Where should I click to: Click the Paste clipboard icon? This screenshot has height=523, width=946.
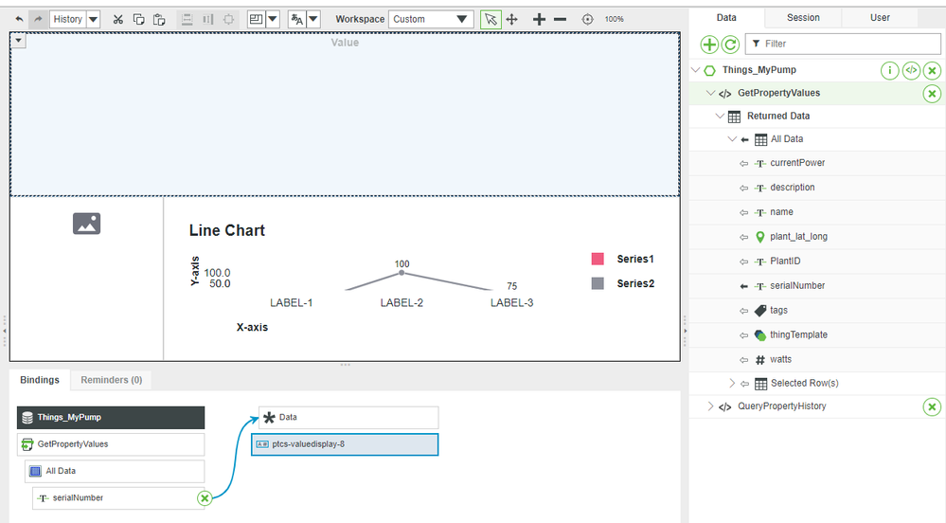(159, 19)
